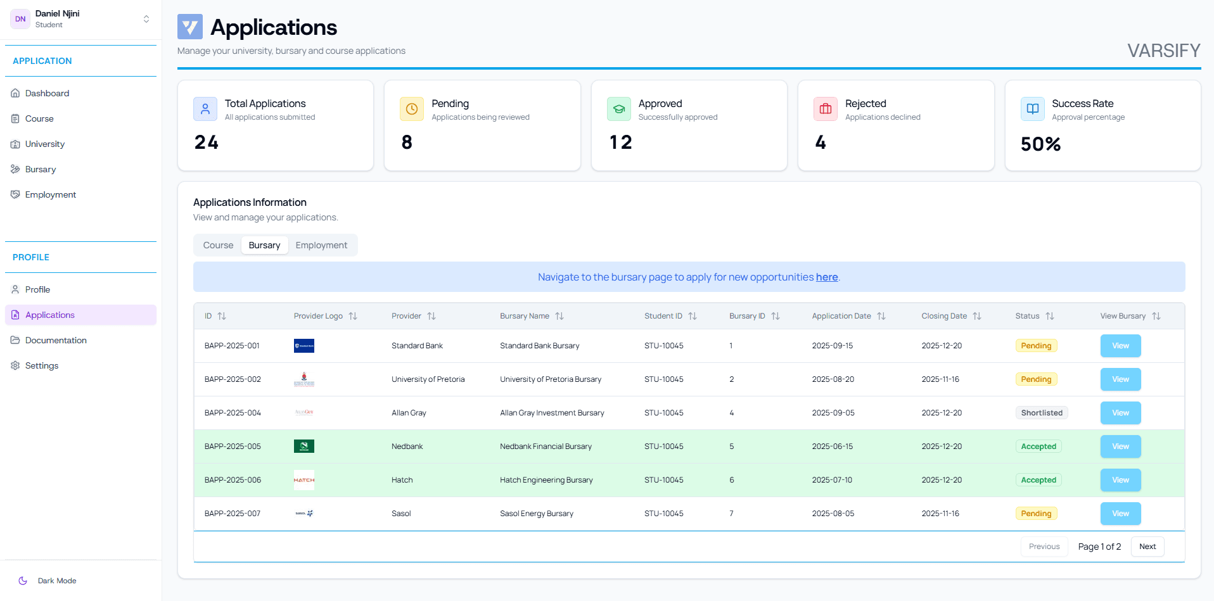Click View for Standard Bank Bursary
Image resolution: width=1214 pixels, height=601 pixels.
point(1120,346)
